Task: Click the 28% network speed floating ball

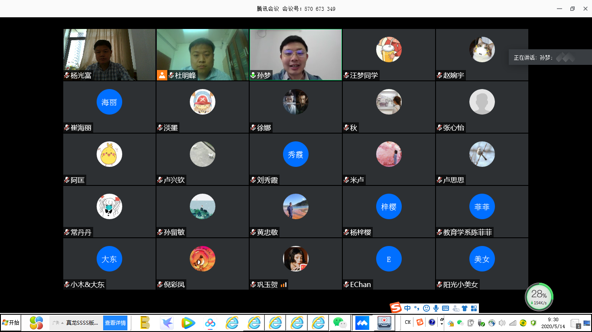Action: pos(539,297)
